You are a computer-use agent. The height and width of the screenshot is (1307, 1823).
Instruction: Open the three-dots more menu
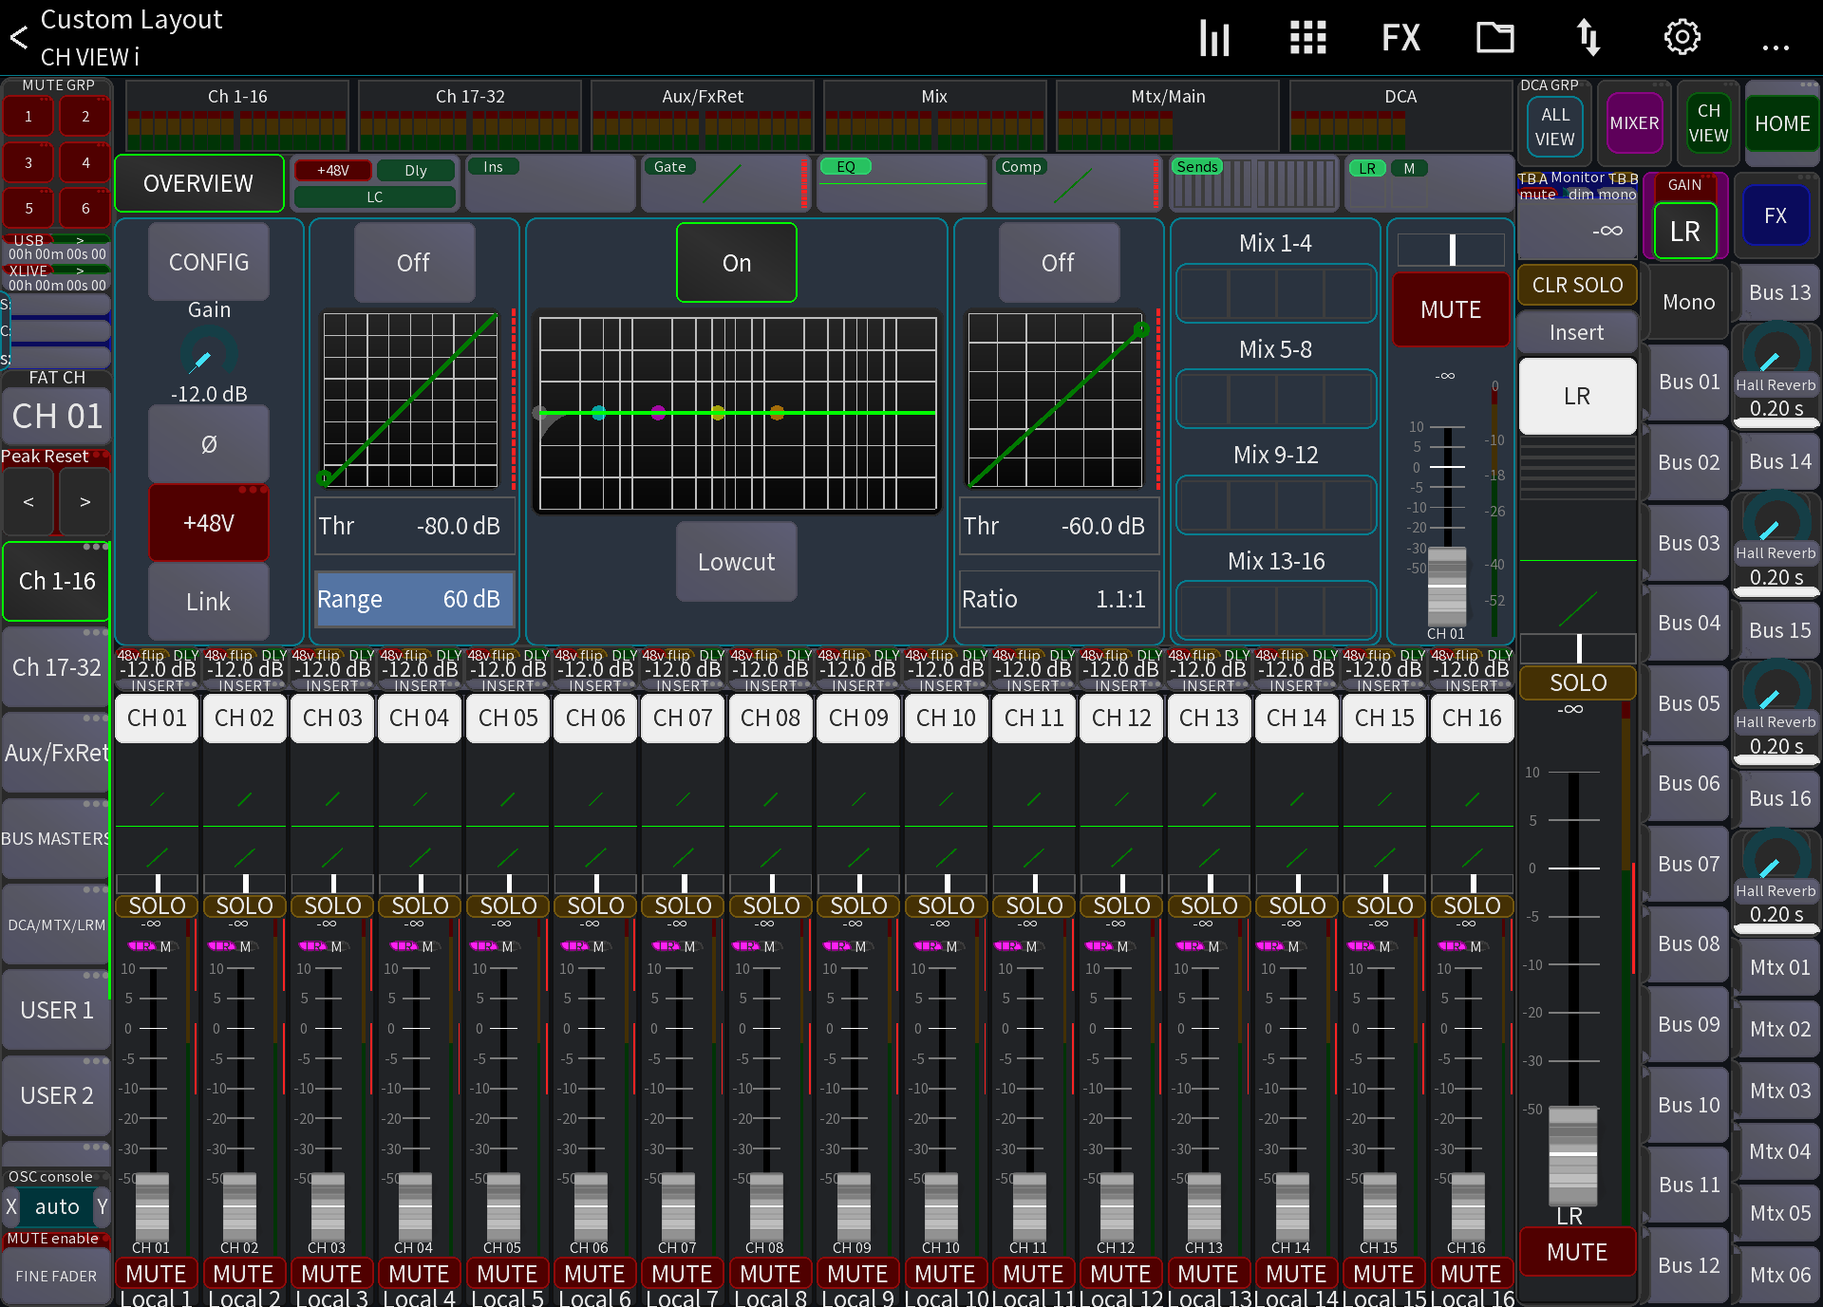coord(1775,46)
